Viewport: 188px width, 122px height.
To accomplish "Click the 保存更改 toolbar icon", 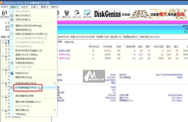I will [5, 13].
